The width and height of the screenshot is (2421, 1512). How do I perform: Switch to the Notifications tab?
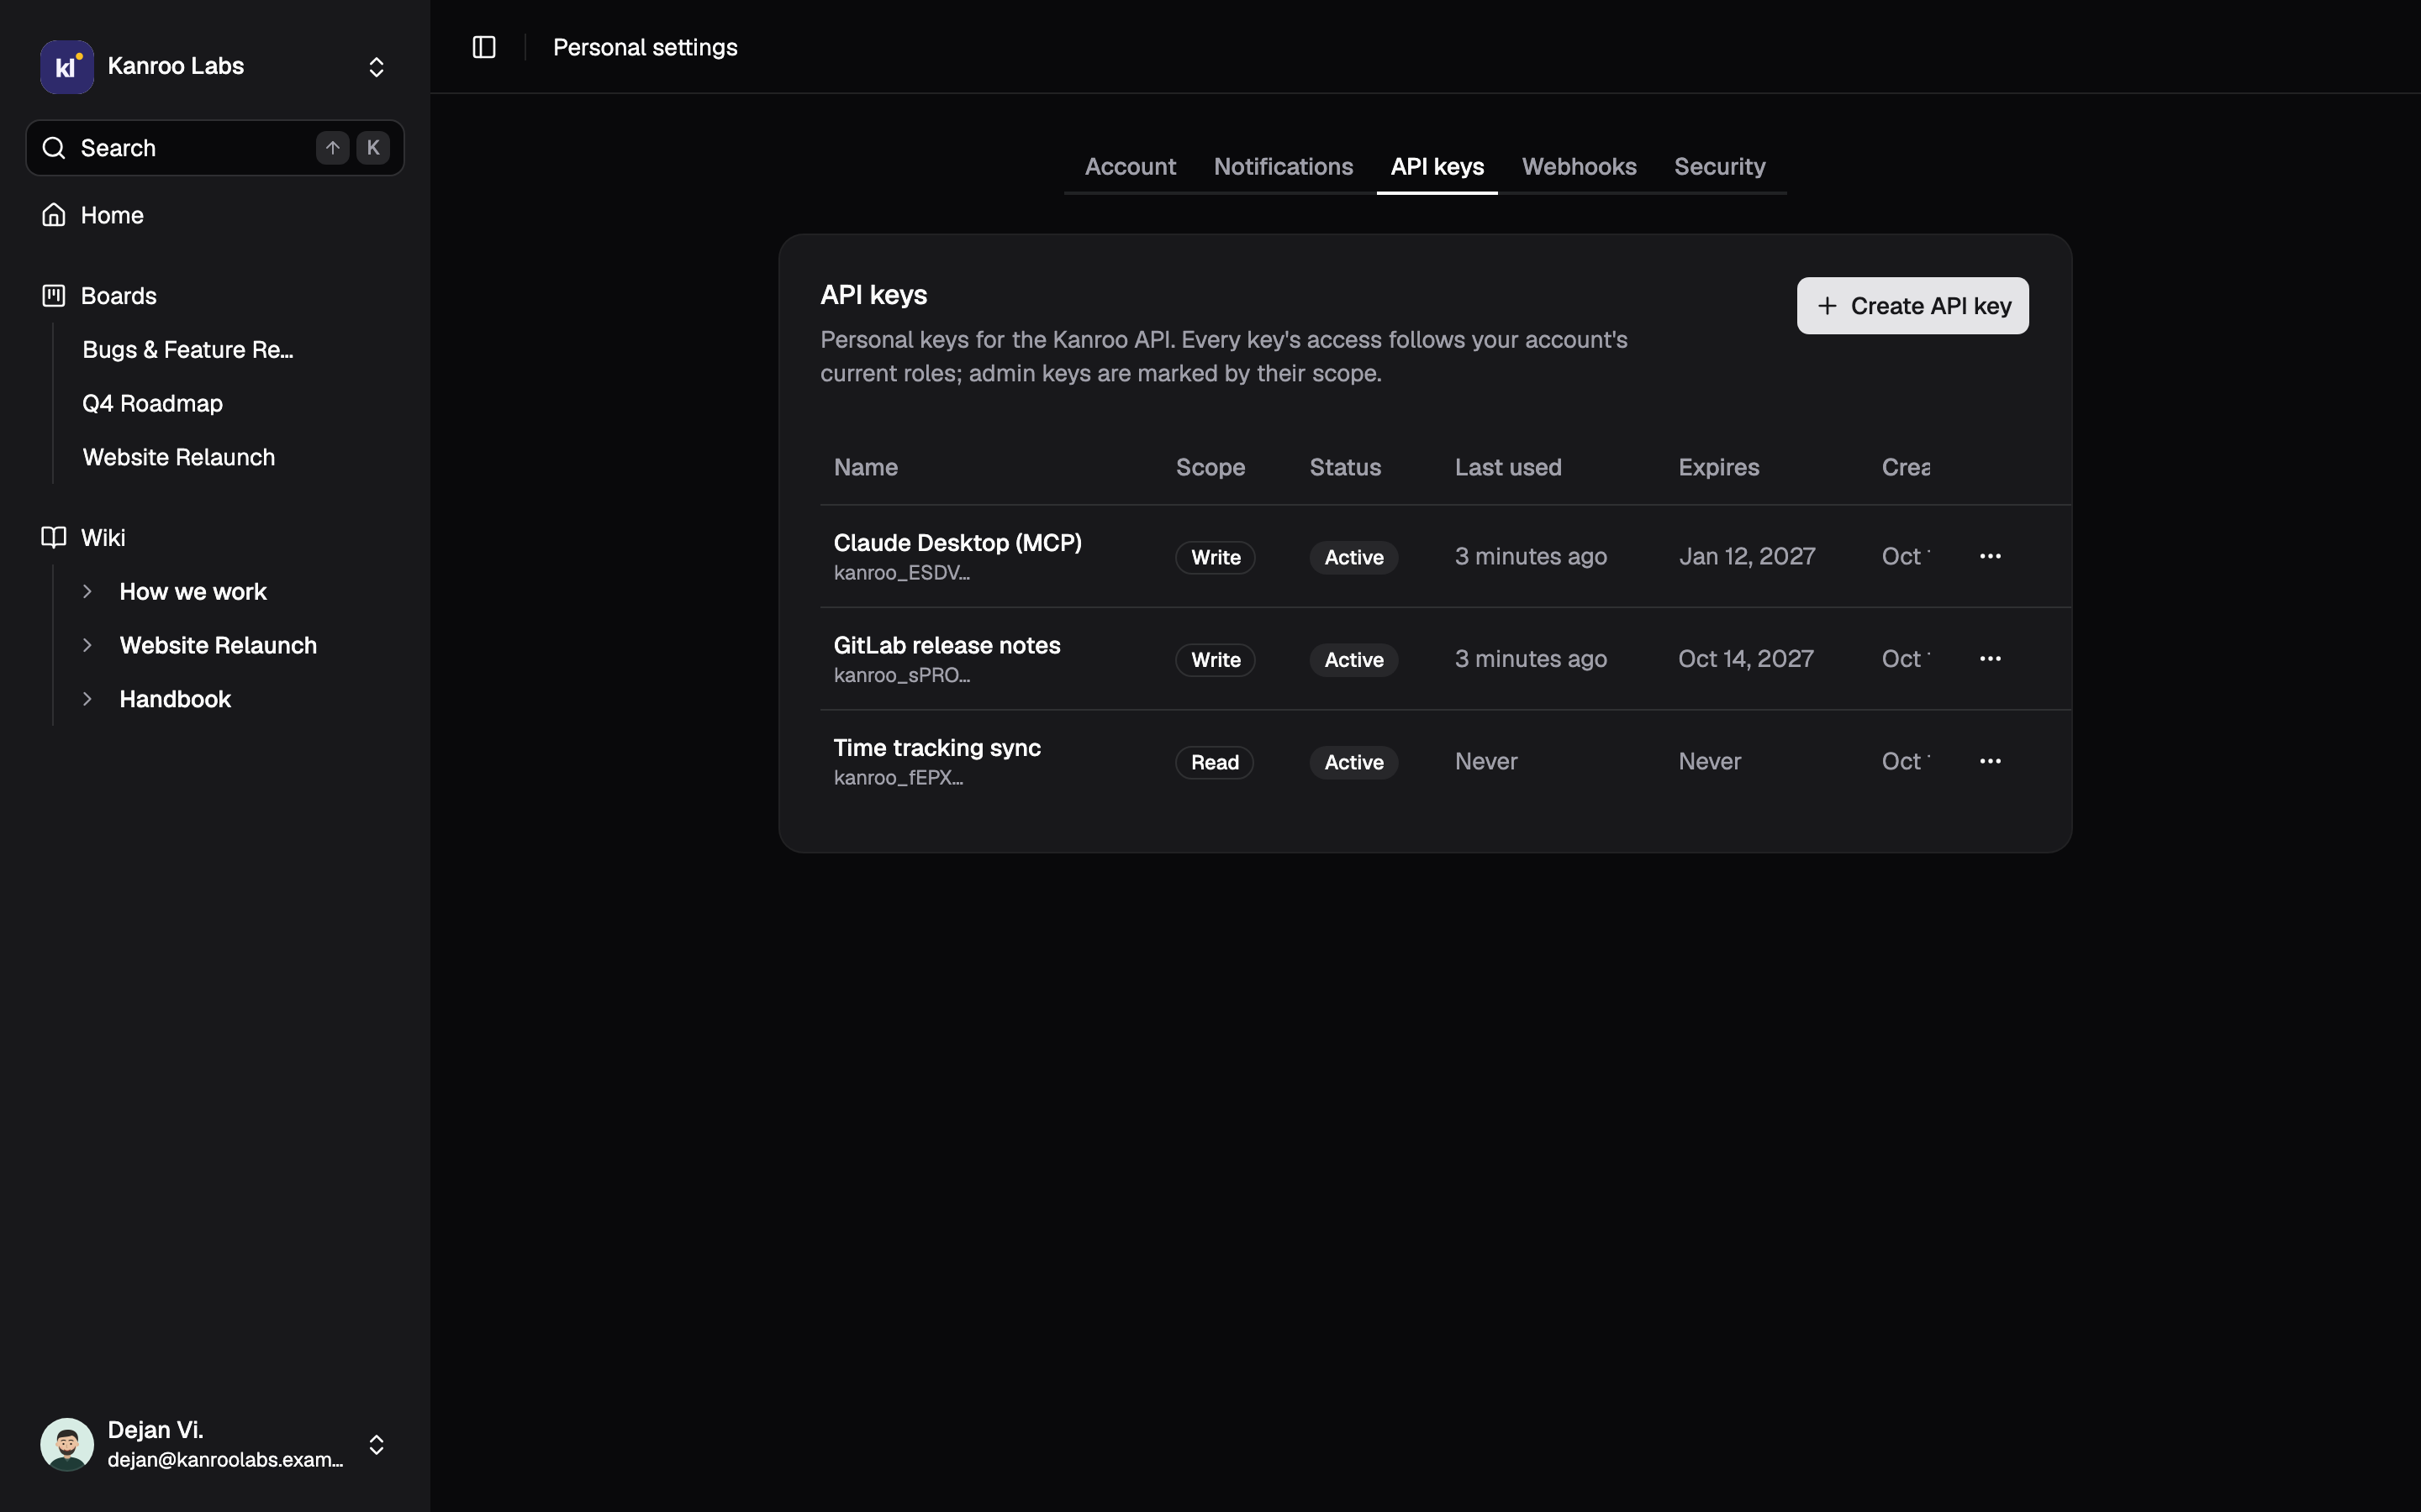point(1284,167)
